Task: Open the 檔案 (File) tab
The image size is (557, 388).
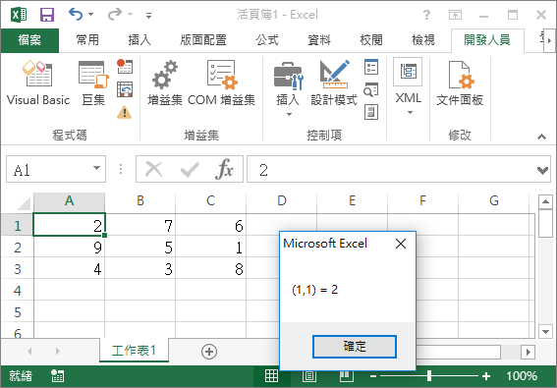Action: point(29,40)
